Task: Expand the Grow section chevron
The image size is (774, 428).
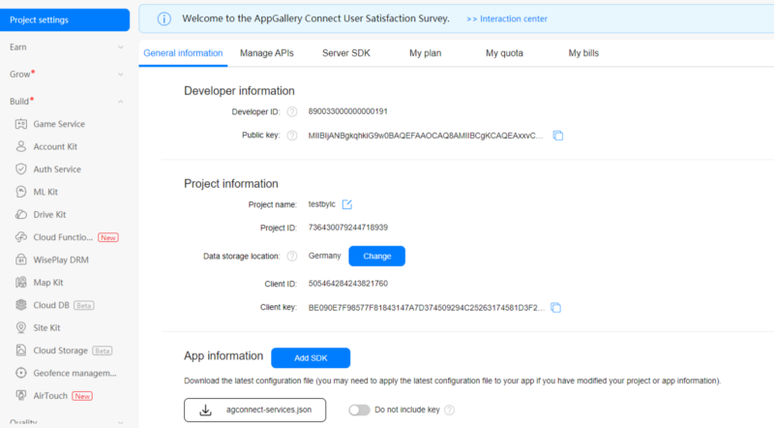Action: pyautogui.click(x=120, y=75)
